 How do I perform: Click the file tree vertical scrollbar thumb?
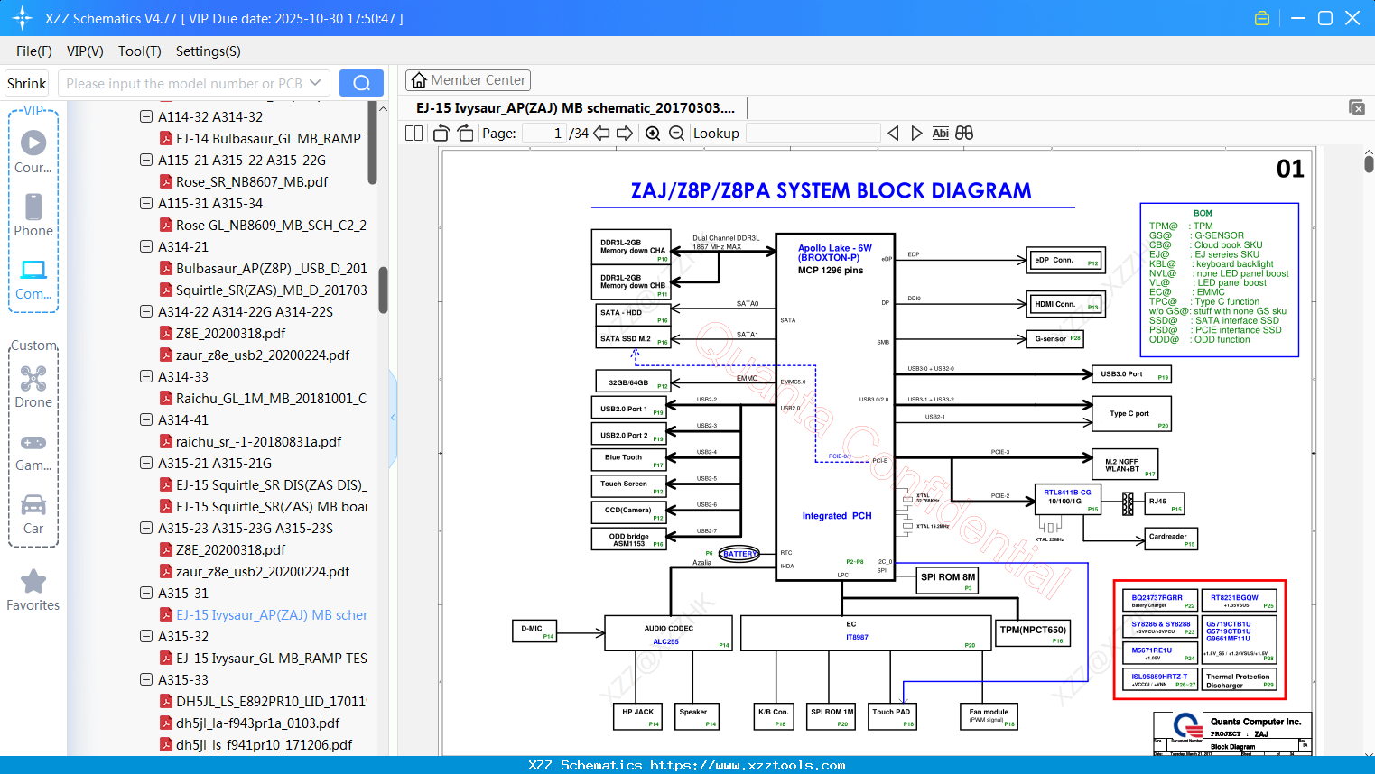pyautogui.click(x=383, y=290)
